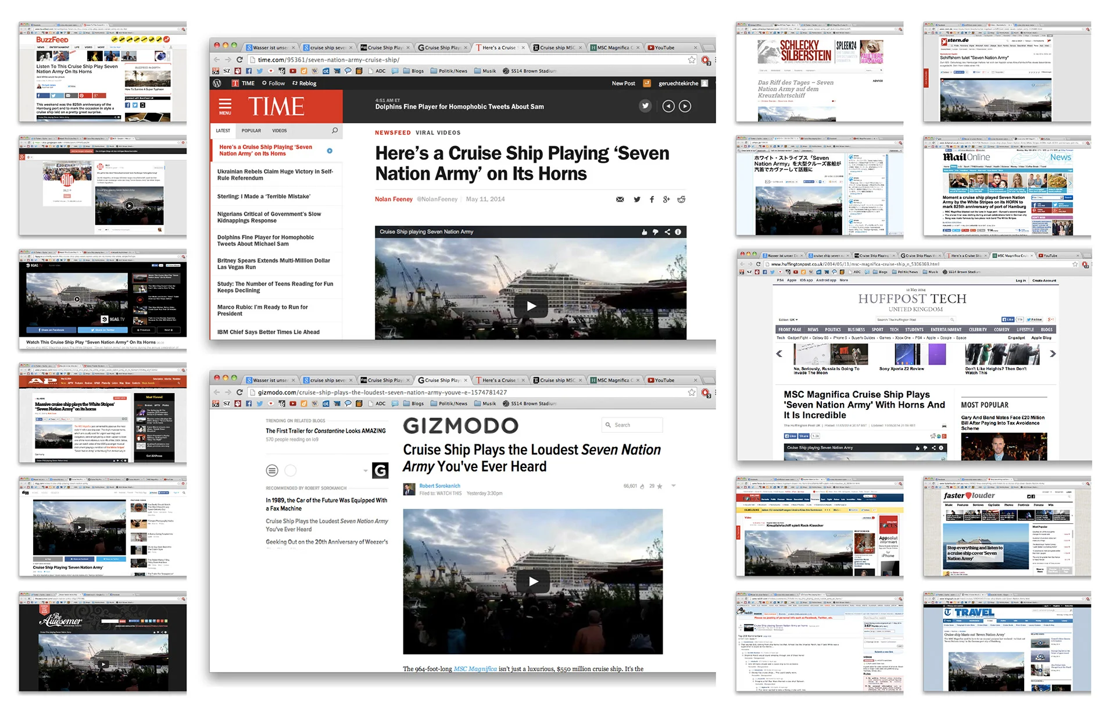Share TIME article on Google Plus icon

(666, 199)
